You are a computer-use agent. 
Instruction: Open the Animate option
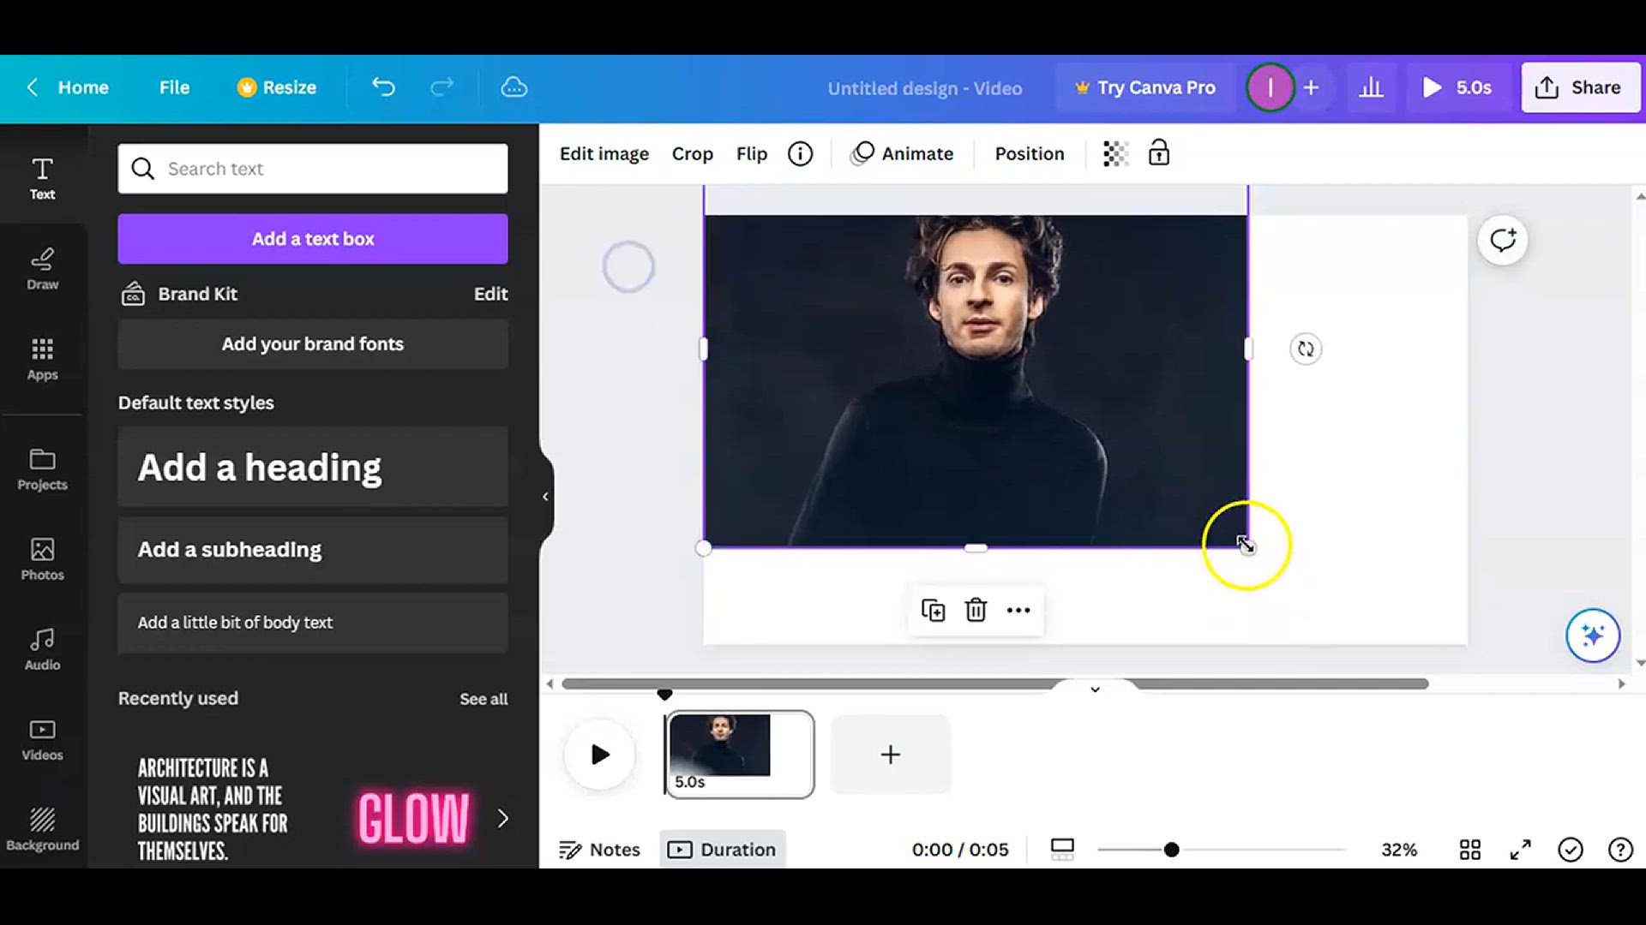[902, 154]
